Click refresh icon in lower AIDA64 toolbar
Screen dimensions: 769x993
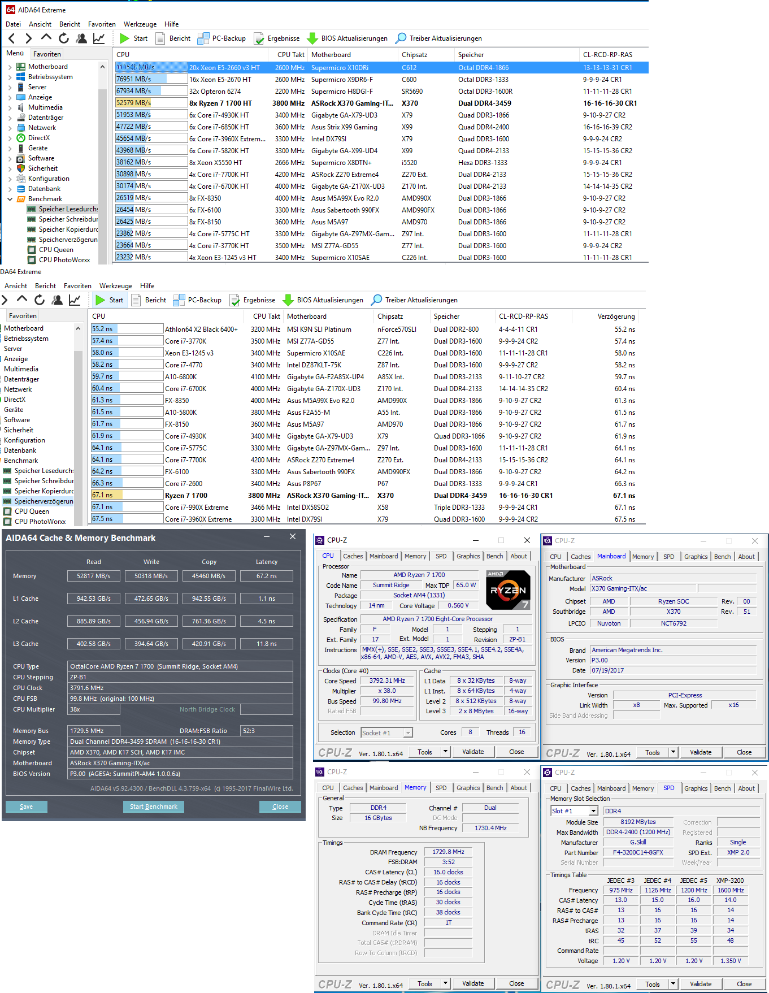[x=40, y=300]
